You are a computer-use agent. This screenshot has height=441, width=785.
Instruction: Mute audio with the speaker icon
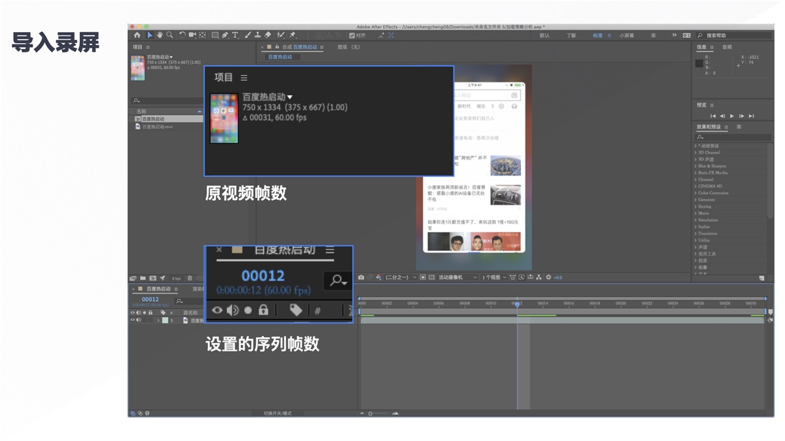tap(139, 319)
